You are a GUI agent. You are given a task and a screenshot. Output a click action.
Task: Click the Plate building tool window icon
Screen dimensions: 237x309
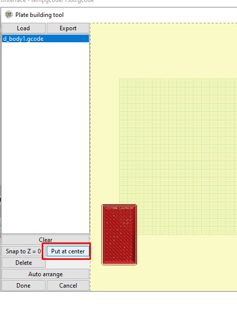(x=8, y=15)
